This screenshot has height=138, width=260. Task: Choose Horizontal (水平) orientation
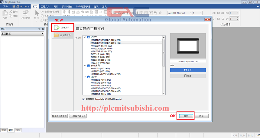pyautogui.click(x=188, y=70)
